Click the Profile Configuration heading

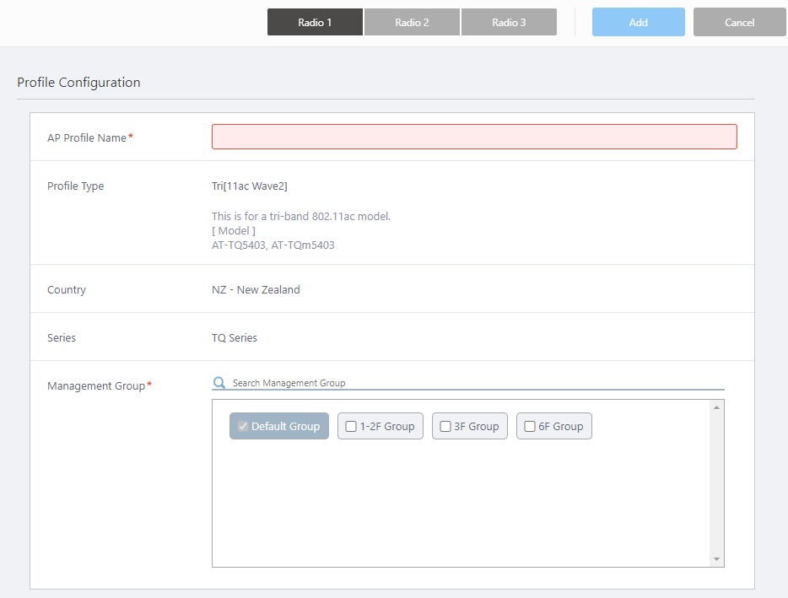coord(78,83)
